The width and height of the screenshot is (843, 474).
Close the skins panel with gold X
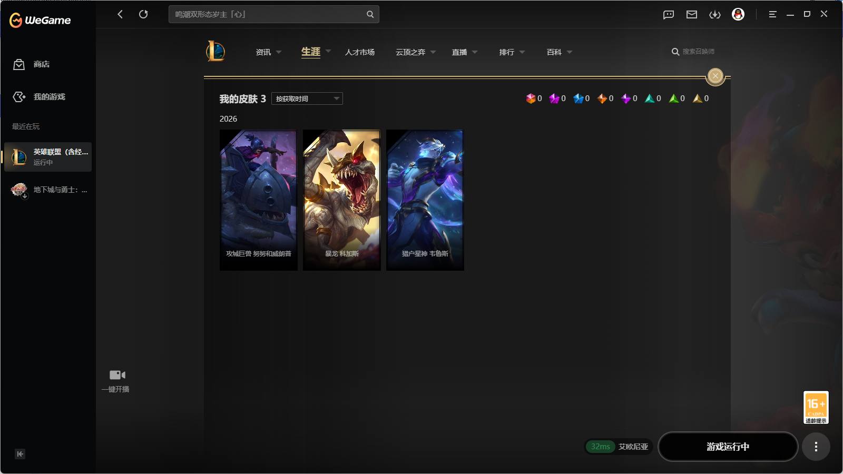[715, 76]
